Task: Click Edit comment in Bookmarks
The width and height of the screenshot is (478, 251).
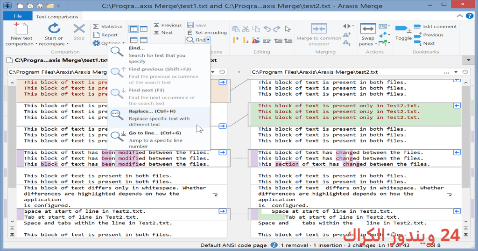Action: coord(436,27)
